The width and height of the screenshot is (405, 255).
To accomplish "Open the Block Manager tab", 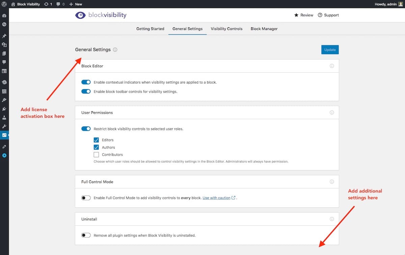I will point(264,29).
